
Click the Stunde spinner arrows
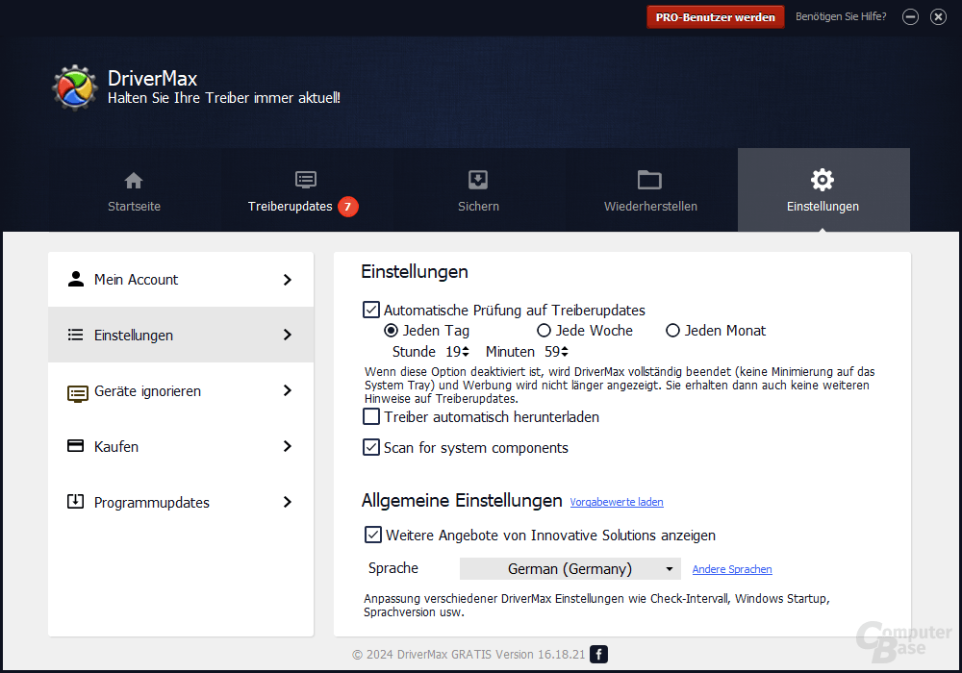(466, 351)
